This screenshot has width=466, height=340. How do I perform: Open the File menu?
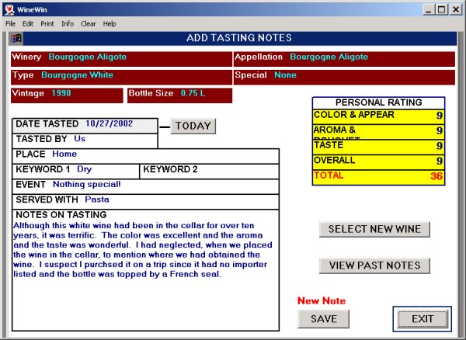click(11, 24)
